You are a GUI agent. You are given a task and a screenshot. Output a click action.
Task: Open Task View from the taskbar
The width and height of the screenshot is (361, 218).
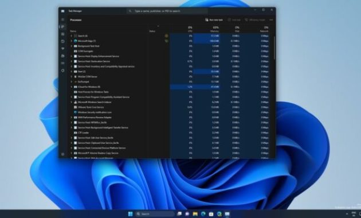pos(179,214)
